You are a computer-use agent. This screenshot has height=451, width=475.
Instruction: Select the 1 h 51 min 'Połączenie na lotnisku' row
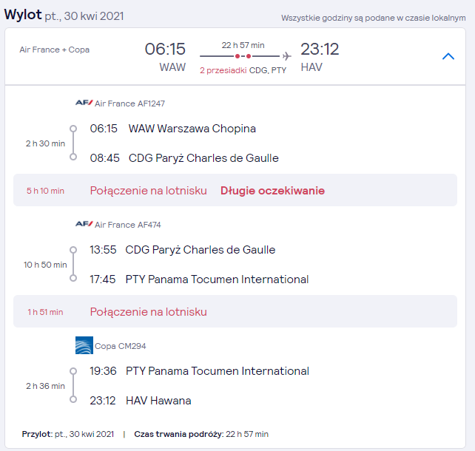pyautogui.click(x=235, y=311)
